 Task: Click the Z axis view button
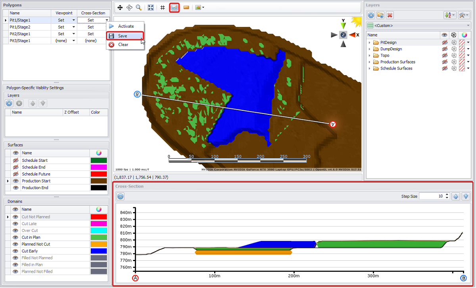point(343,35)
